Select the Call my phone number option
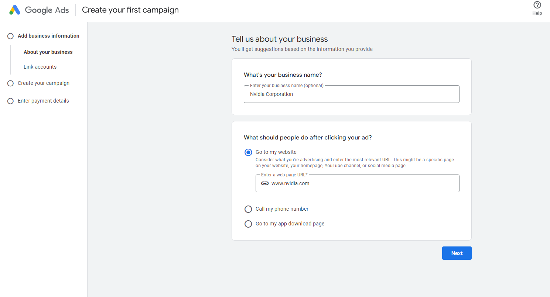This screenshot has width=550, height=297. pyautogui.click(x=248, y=209)
